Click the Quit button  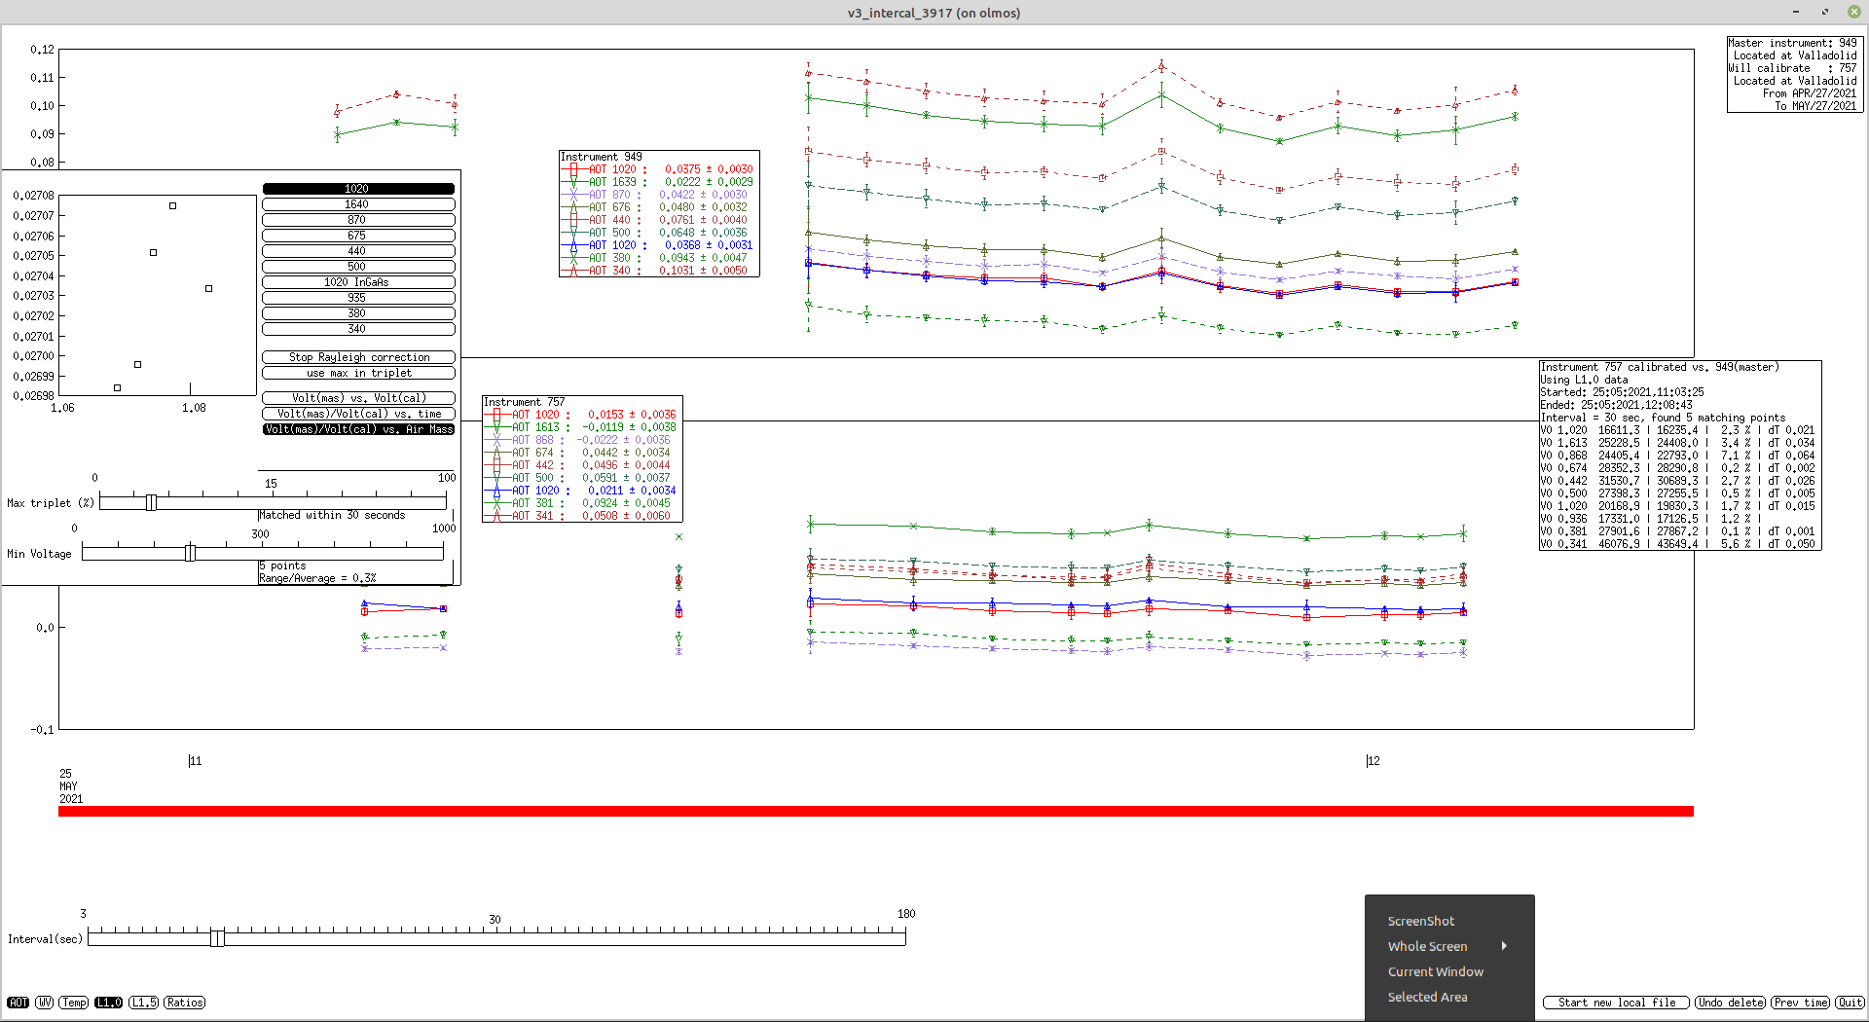pos(1851,1003)
